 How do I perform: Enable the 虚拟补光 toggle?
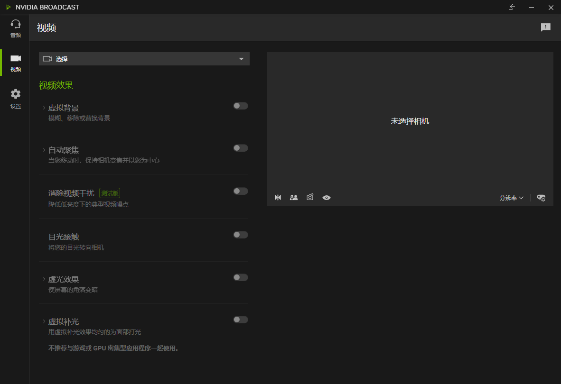(241, 320)
